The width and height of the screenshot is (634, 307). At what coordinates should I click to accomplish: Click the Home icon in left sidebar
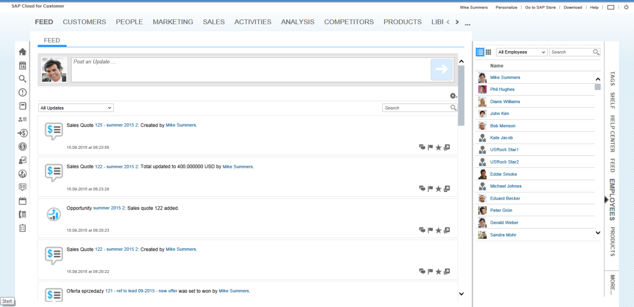pos(23,52)
